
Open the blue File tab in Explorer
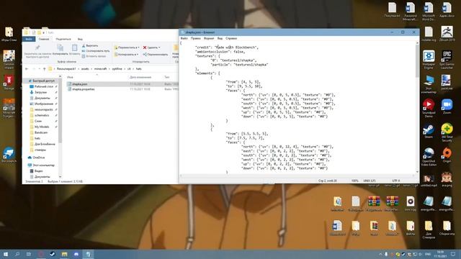(29, 39)
